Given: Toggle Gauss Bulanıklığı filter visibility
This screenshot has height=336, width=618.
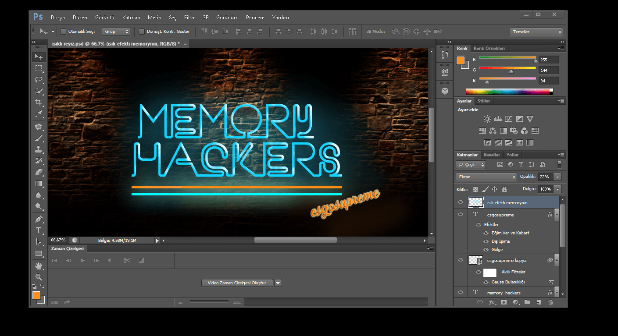Looking at the screenshot, I should pyautogui.click(x=486, y=282).
